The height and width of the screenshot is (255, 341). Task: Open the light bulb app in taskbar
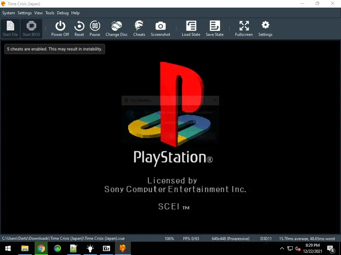coord(90,248)
